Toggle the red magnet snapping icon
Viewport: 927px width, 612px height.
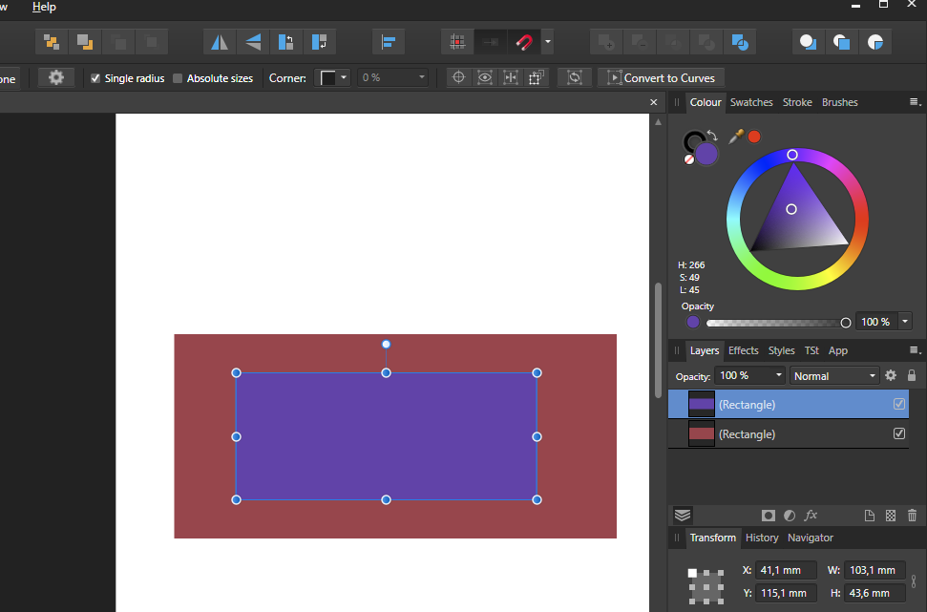click(523, 42)
